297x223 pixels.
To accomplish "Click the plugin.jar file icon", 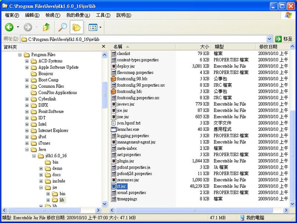I will (x=113, y=161).
